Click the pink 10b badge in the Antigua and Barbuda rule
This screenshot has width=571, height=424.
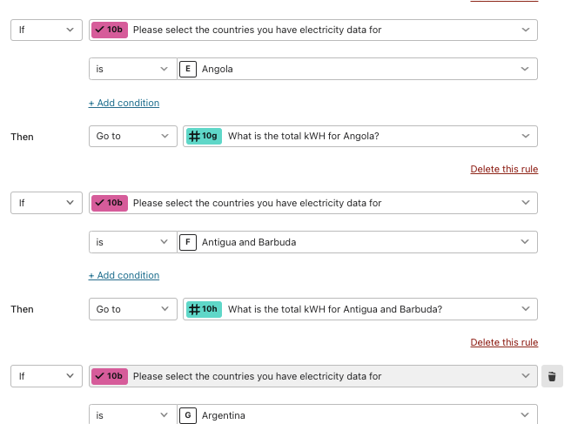(110, 203)
